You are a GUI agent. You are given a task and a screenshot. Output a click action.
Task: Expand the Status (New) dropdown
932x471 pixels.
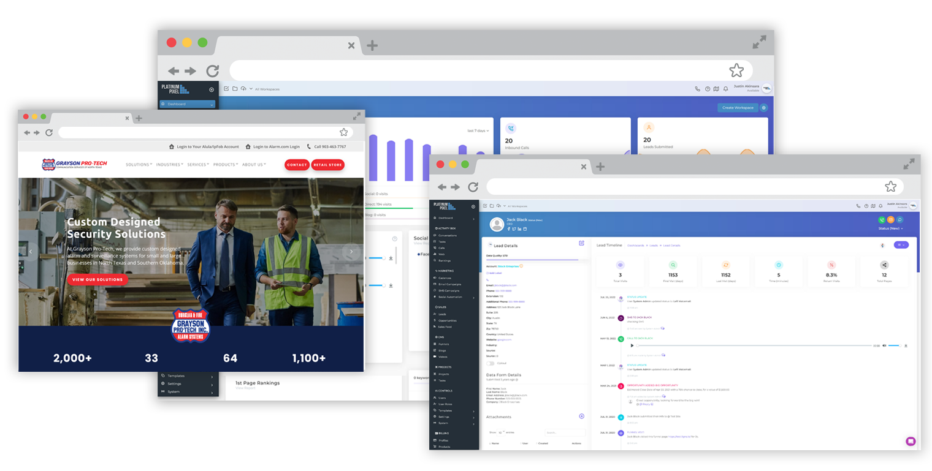890,228
